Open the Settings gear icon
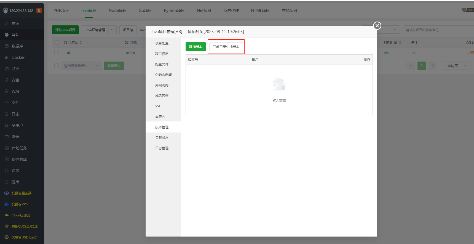Screen dimensions: 474x244 point(7,171)
